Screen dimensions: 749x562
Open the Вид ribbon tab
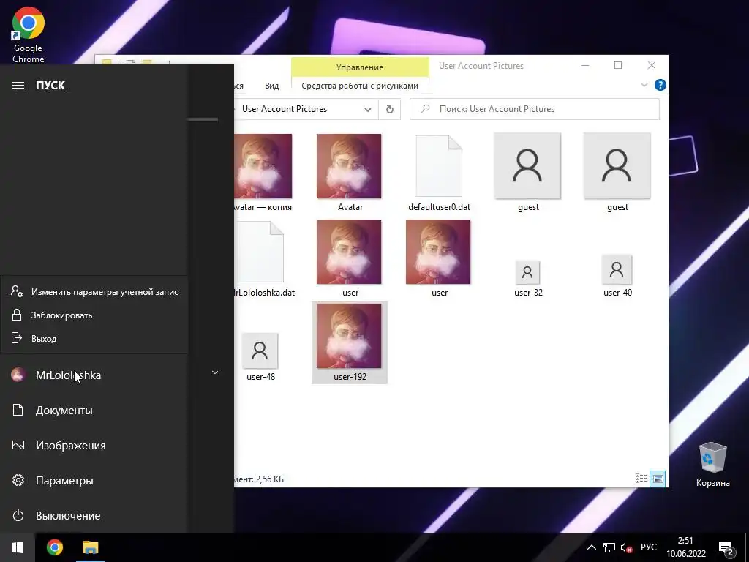[272, 86]
